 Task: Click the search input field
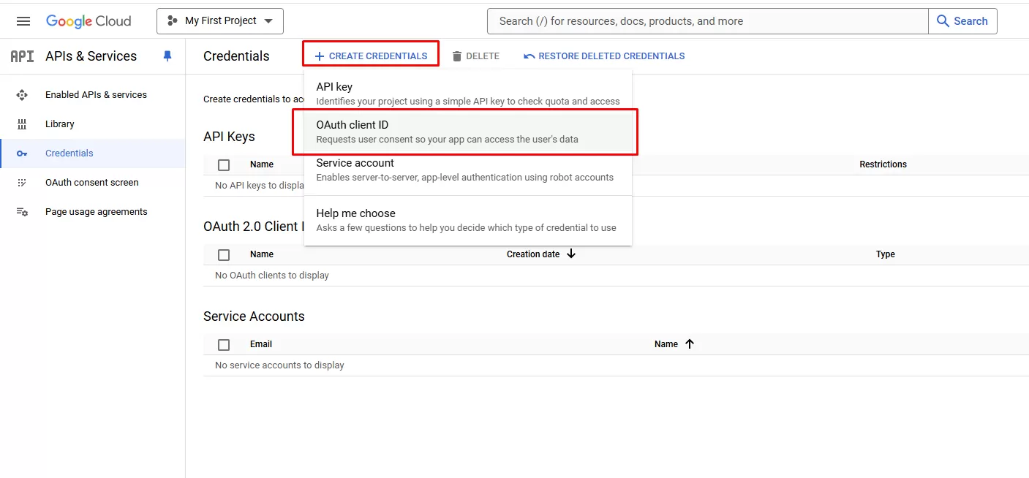click(x=706, y=21)
